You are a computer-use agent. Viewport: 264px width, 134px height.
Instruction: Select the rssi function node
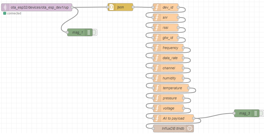pyautogui.click(x=166, y=28)
